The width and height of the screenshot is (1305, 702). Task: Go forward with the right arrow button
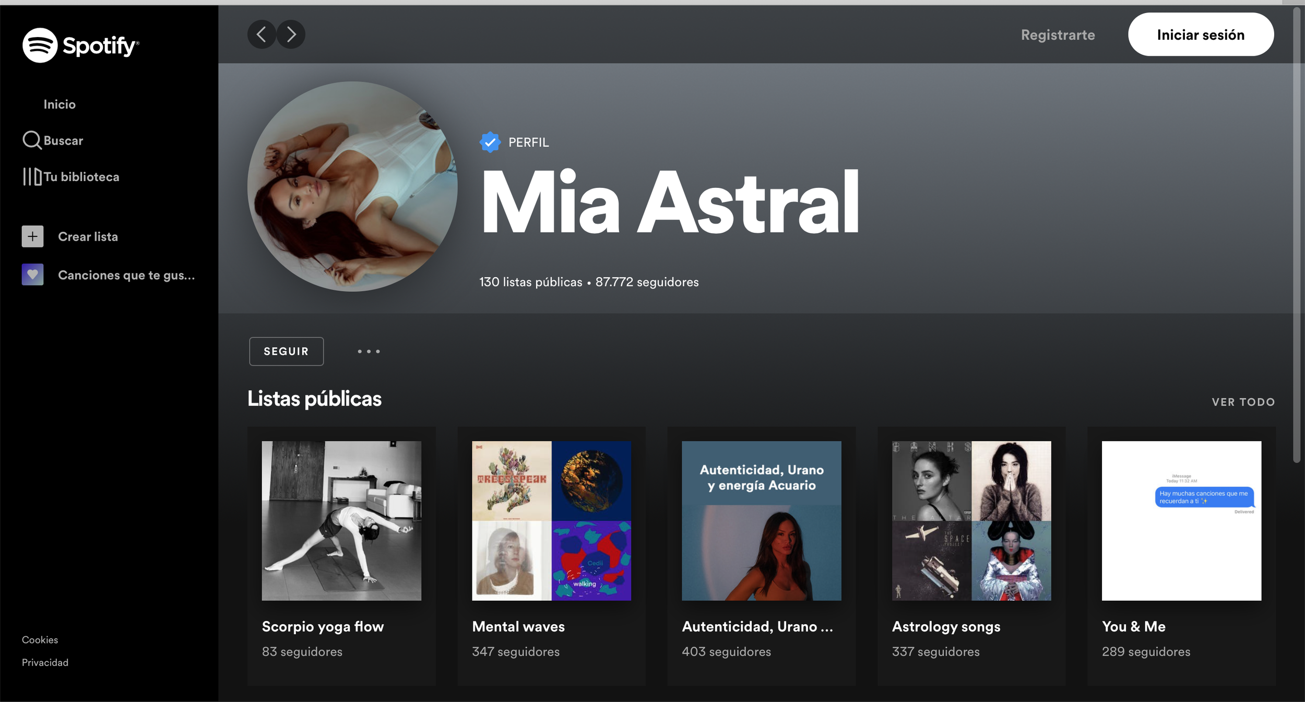[x=291, y=34]
